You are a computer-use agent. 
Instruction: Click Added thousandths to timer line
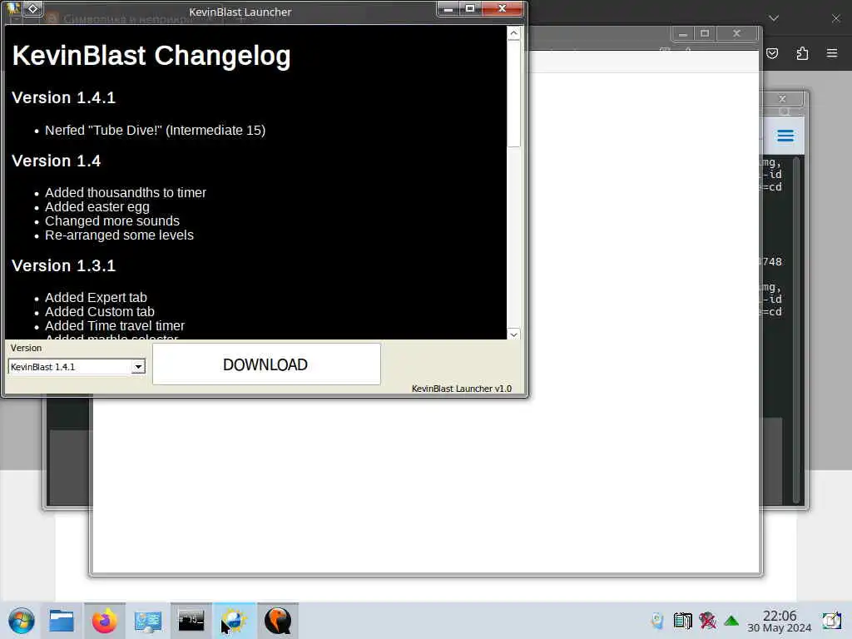(126, 193)
